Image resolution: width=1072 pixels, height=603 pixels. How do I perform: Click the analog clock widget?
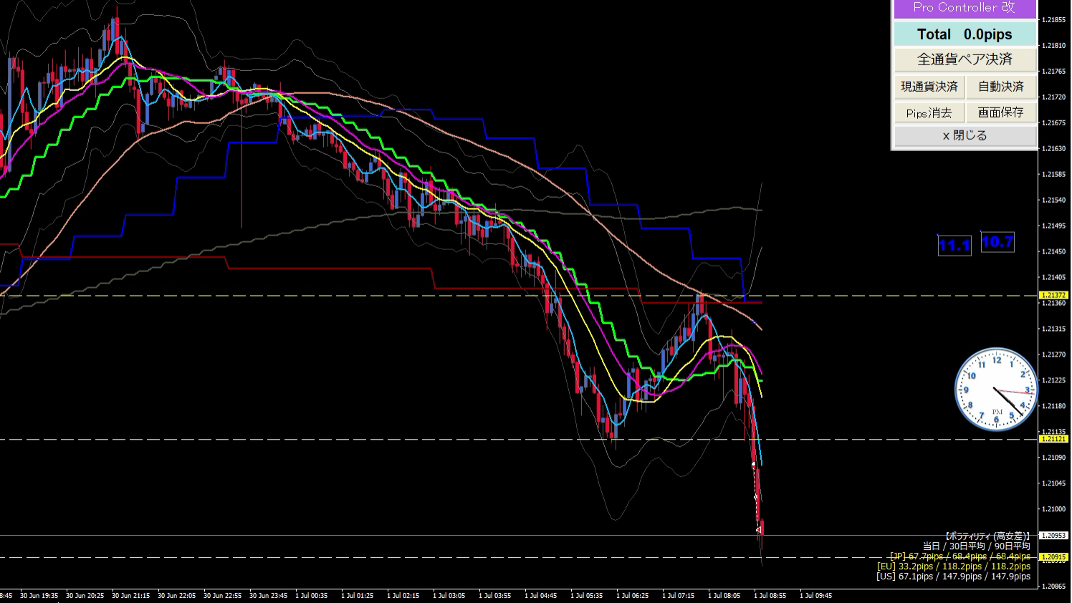(x=996, y=390)
